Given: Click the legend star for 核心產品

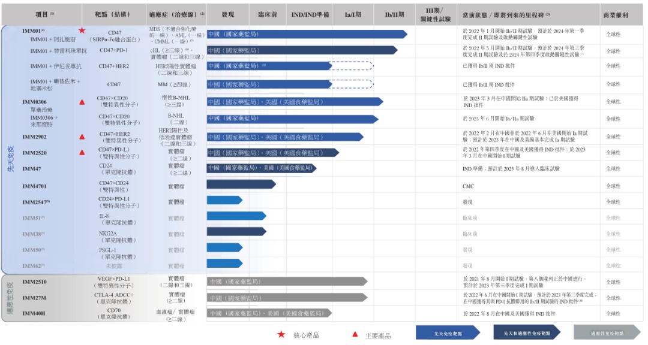Looking at the screenshot, I should (281, 334).
